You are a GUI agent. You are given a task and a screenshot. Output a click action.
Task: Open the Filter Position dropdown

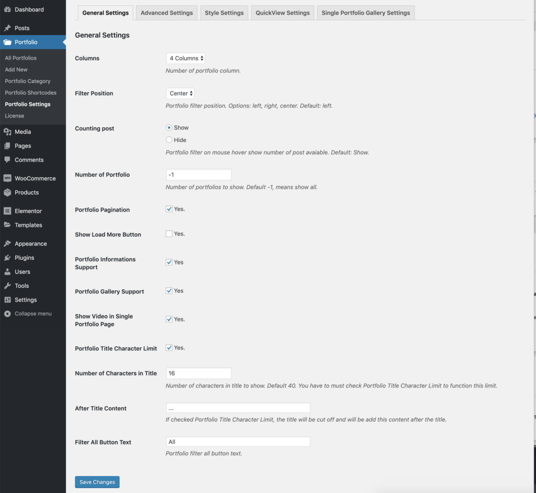point(180,93)
